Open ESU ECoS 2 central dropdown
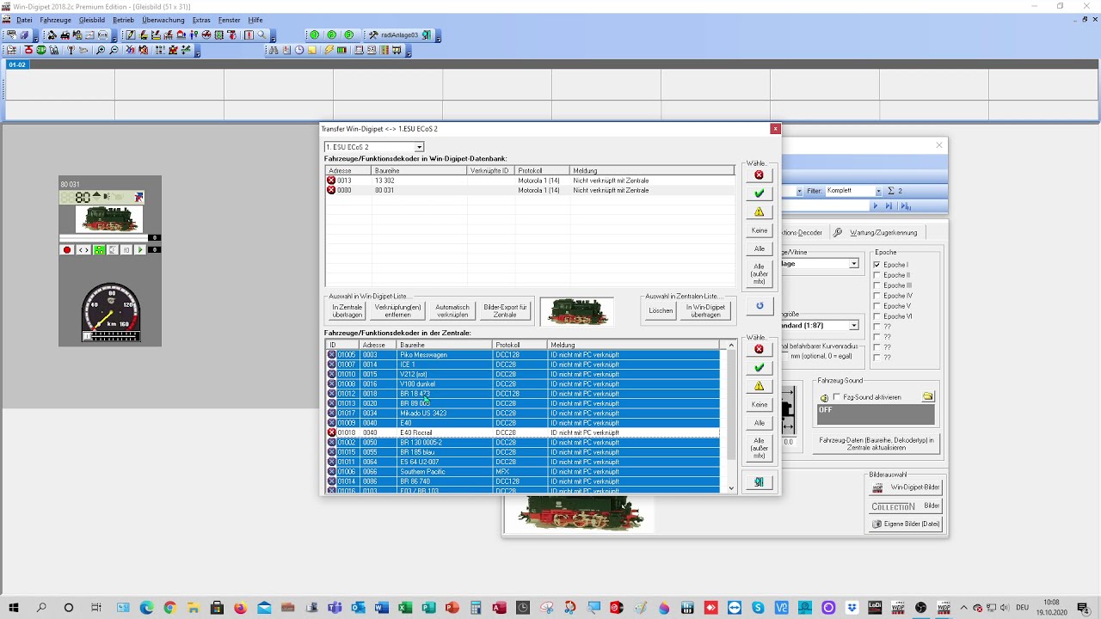 coord(419,147)
